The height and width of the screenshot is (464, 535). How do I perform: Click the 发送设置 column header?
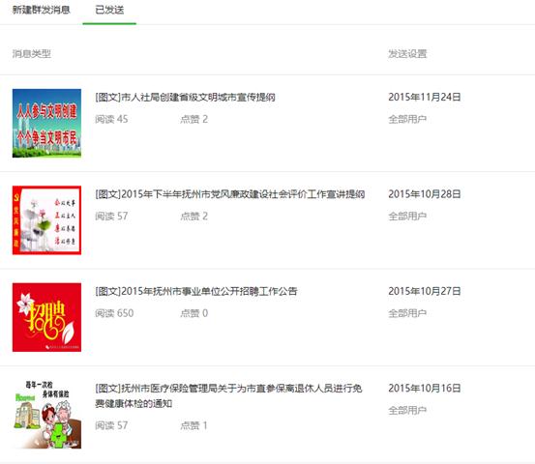click(407, 53)
